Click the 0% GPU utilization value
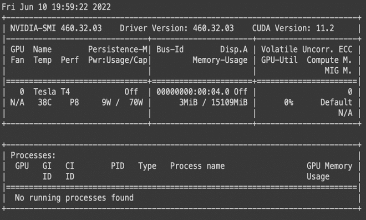The image size is (366, 220). click(289, 102)
